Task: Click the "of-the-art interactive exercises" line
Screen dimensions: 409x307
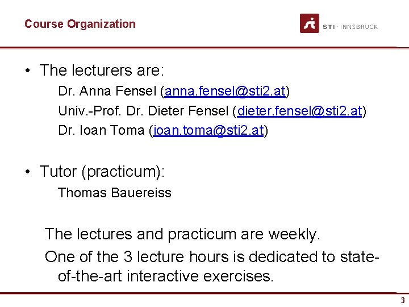Action: click(x=166, y=276)
